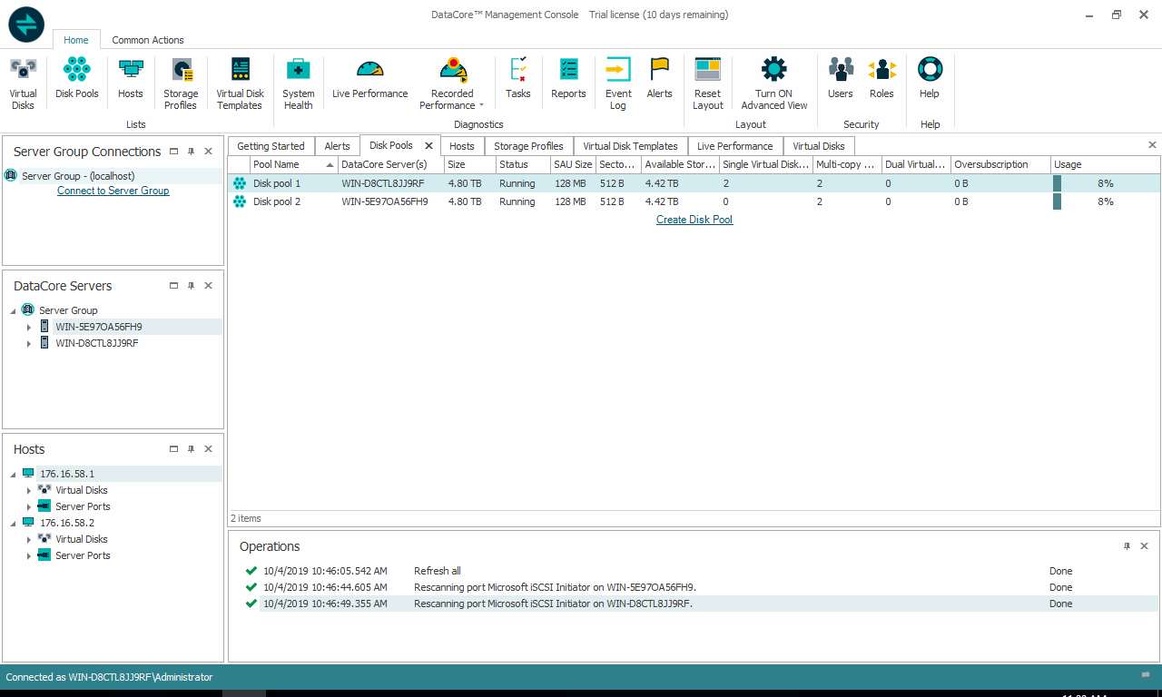Click Connect to Server Group link
The height and width of the screenshot is (697, 1162).
(113, 191)
